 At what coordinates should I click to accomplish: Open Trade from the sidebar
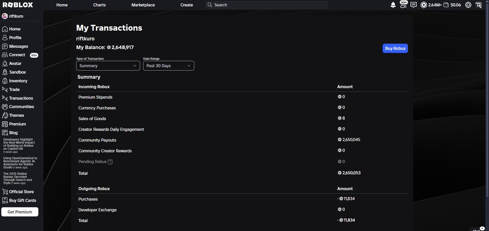coord(11,89)
